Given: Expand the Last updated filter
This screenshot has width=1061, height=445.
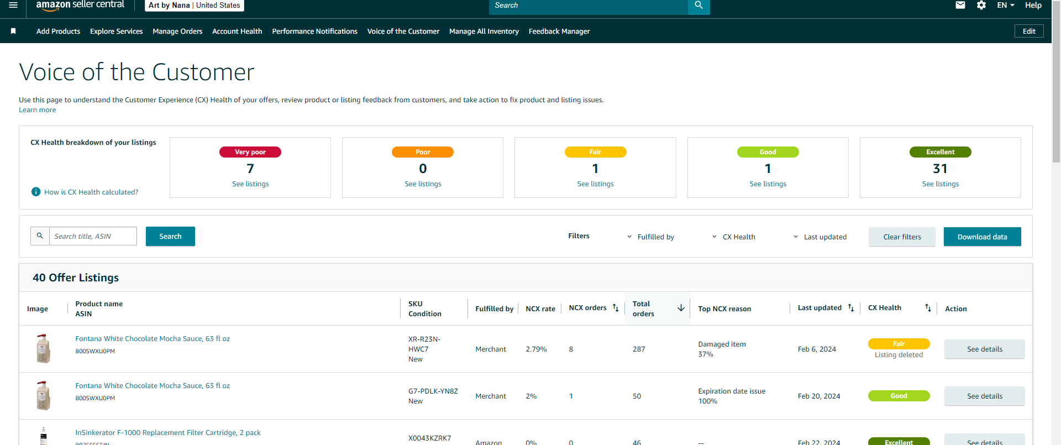Looking at the screenshot, I should [820, 237].
